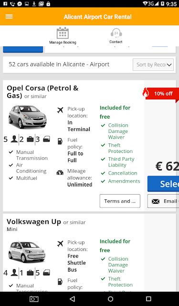The image size is (179, 306).
Task: Tap the Volkswagen Up pick-up airplane icon
Action: (60, 243)
